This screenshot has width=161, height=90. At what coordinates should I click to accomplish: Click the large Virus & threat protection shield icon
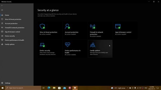pyautogui.click(x=42, y=26)
